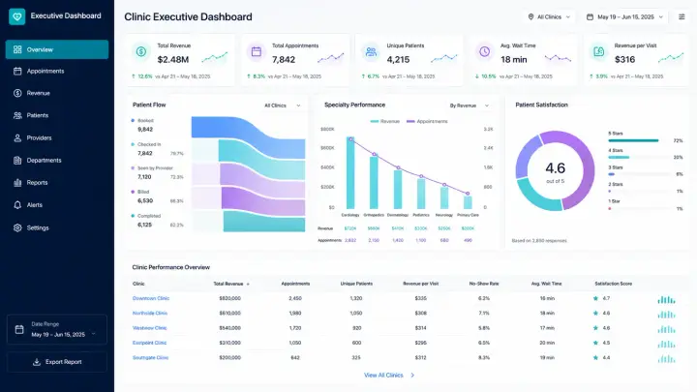697x392 pixels.
Task: Click the Primary Care revenue bar in chart
Action: click(x=468, y=202)
